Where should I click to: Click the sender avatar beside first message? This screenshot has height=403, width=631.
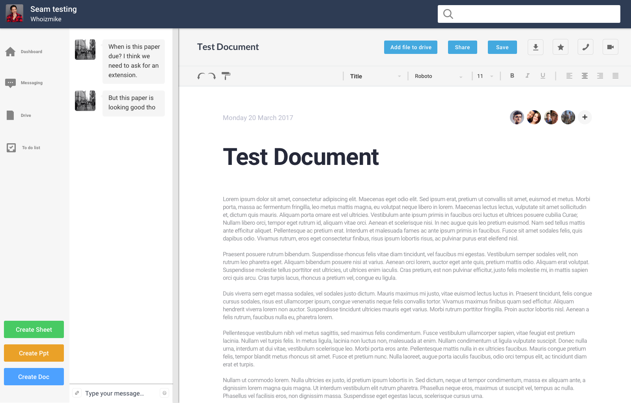pyautogui.click(x=85, y=50)
